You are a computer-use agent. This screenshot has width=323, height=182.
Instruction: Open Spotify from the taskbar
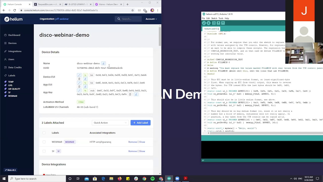152,179
